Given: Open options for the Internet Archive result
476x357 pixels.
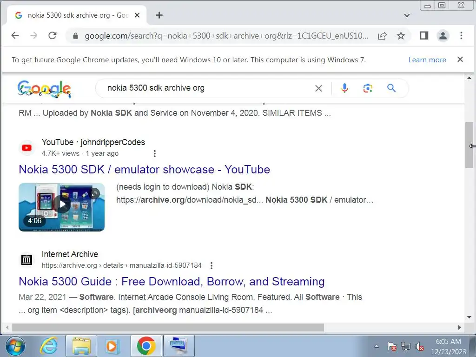Looking at the screenshot, I should 212,265.
